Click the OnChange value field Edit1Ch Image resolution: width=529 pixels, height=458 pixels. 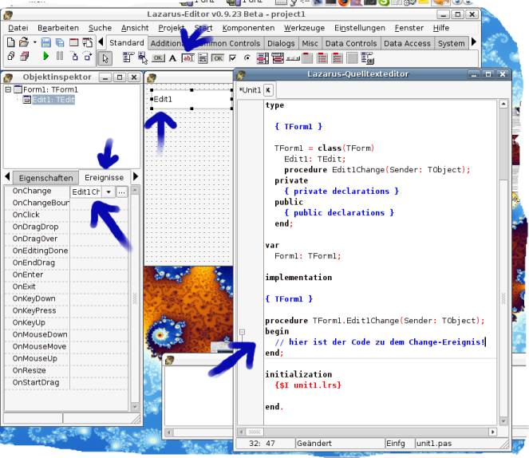click(x=86, y=192)
